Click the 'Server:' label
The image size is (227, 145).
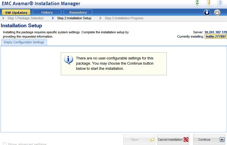pos(198,32)
